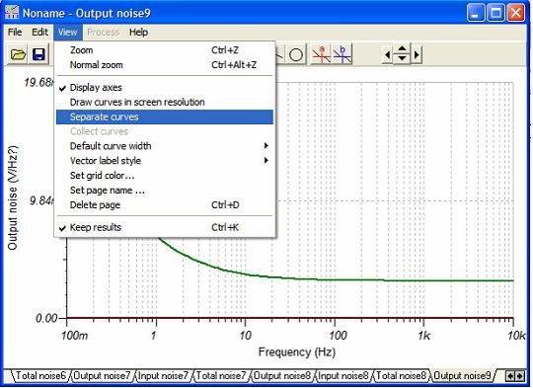Activate cursor B marker tool
Screen dimensions: 533x388
click(x=342, y=54)
